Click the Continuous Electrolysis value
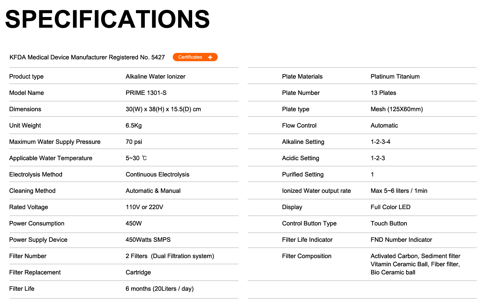Screen dimensions: 477x305 pyautogui.click(x=157, y=174)
